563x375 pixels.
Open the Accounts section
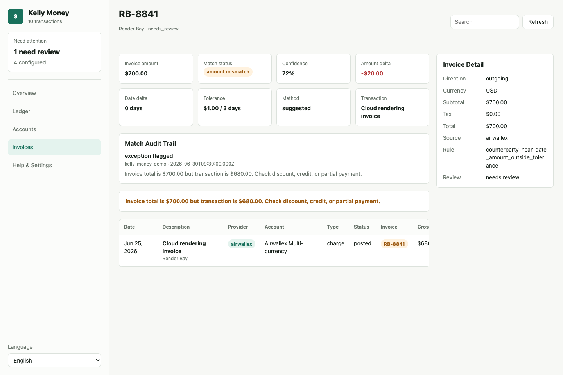click(54, 129)
